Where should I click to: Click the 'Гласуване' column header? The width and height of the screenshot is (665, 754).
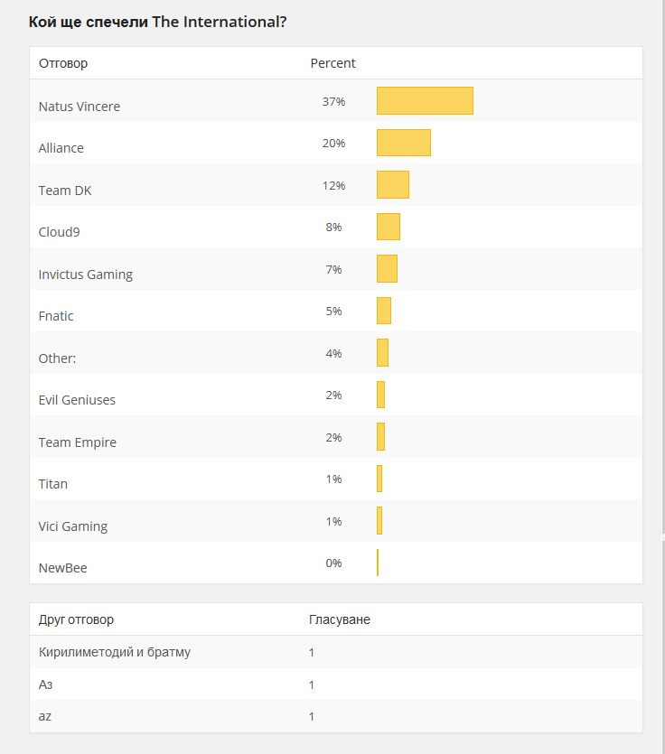(339, 619)
